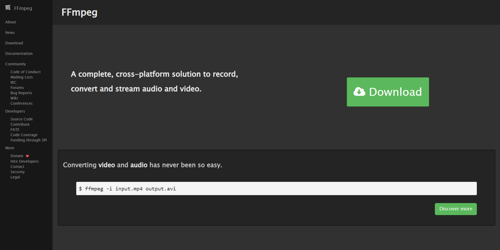Click the More sidebar heading

point(10,148)
